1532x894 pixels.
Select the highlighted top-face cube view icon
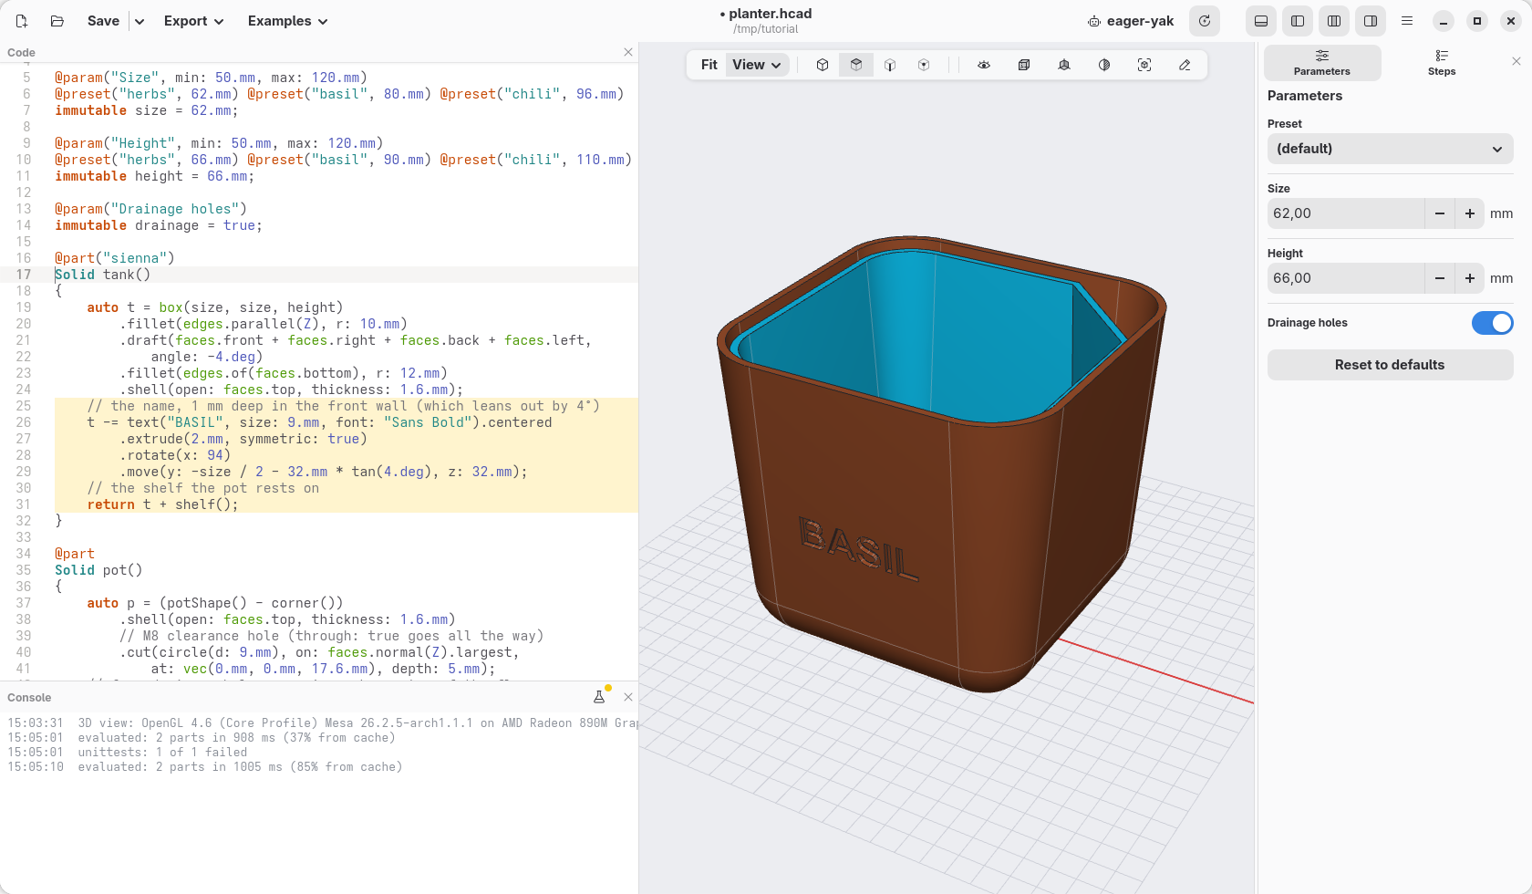[x=856, y=65]
